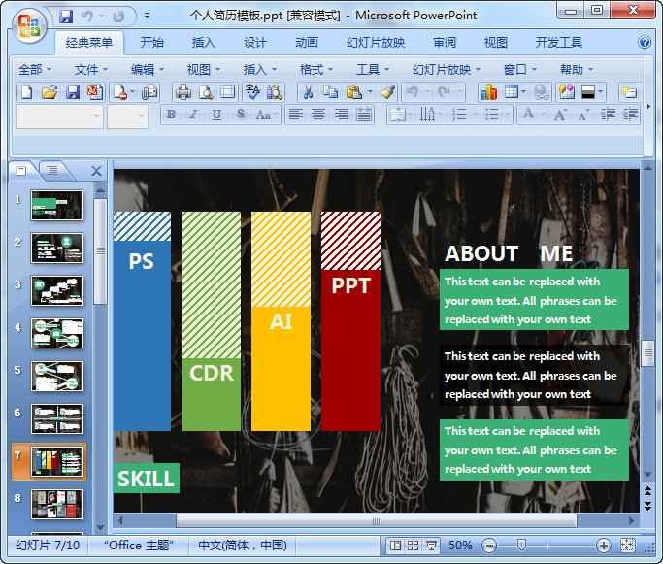Image resolution: width=663 pixels, height=564 pixels.
Task: Apply Italic formatting
Action: pyautogui.click(x=193, y=115)
